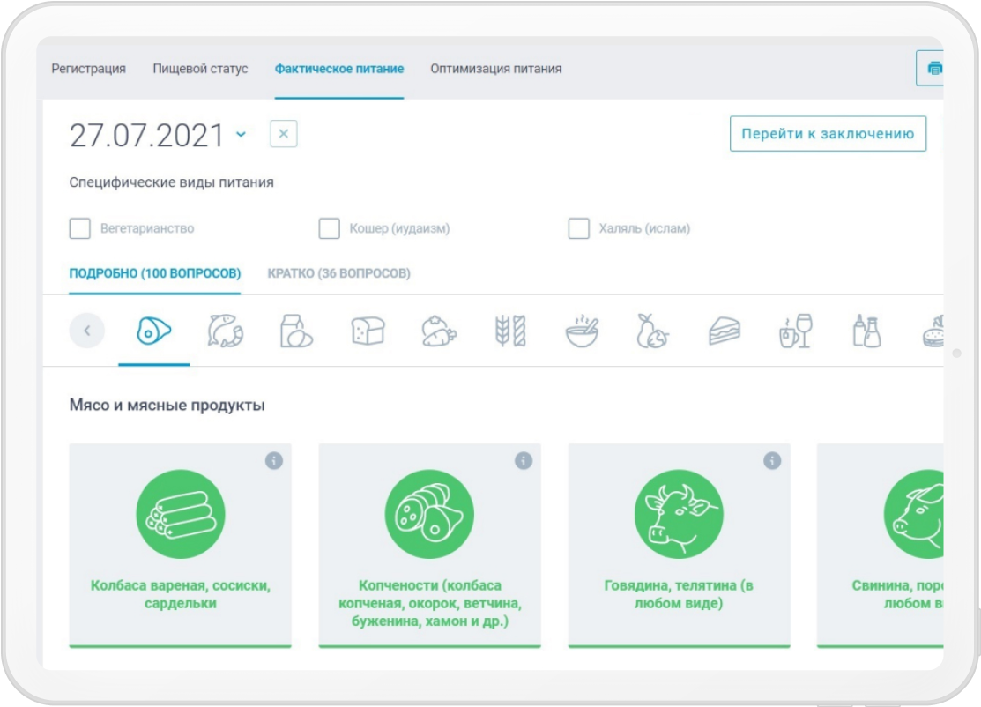Screen dimensions: 981x707
Task: Select the meat products category icon
Action: point(153,331)
